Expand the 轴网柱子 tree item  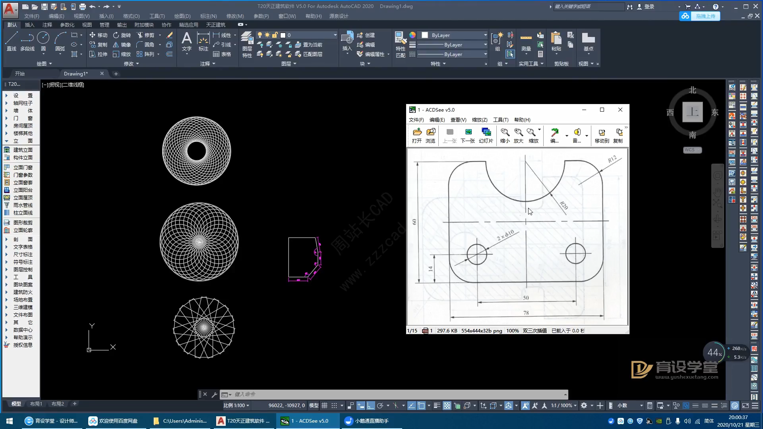click(x=6, y=103)
